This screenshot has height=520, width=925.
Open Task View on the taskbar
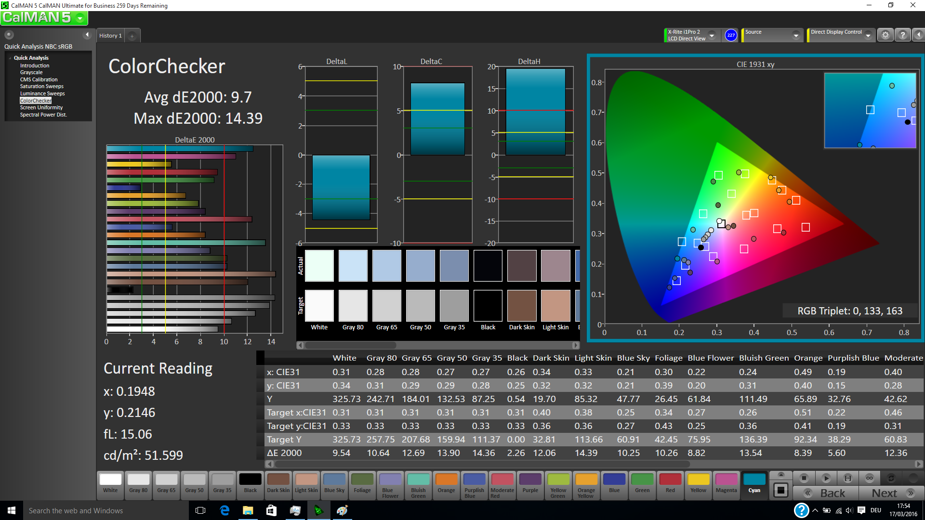pos(200,510)
